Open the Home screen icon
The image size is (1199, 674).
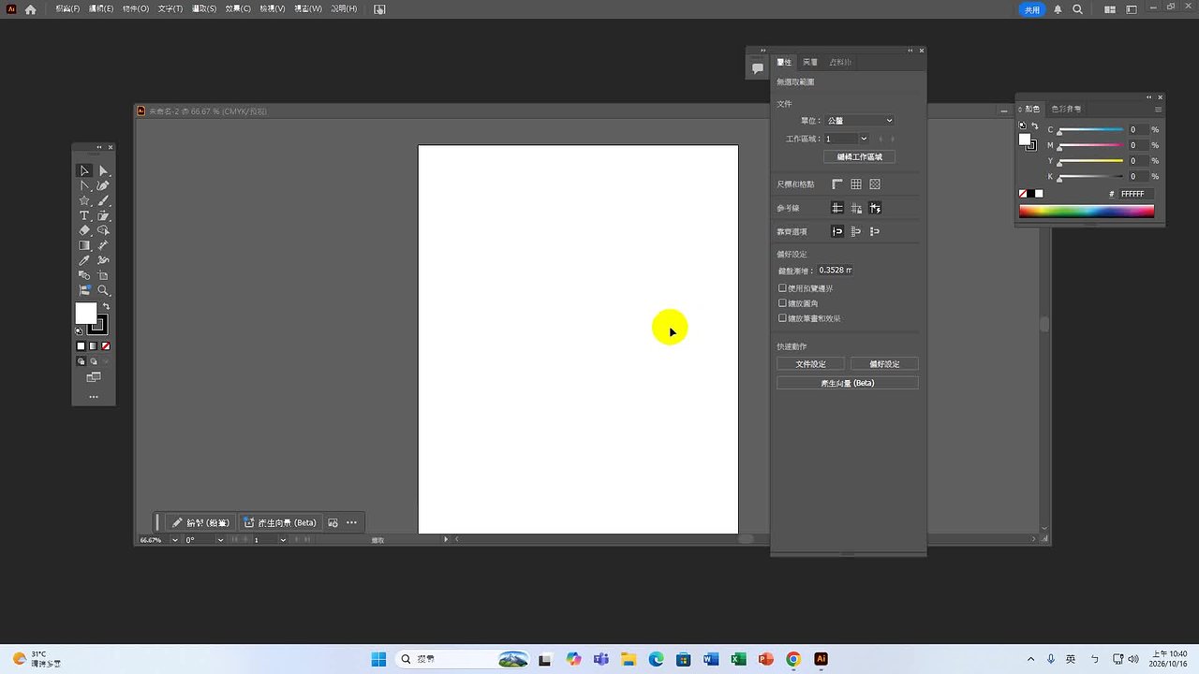pos(31,9)
